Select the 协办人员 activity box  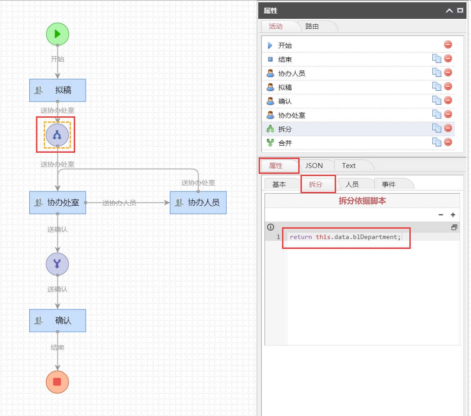point(198,203)
